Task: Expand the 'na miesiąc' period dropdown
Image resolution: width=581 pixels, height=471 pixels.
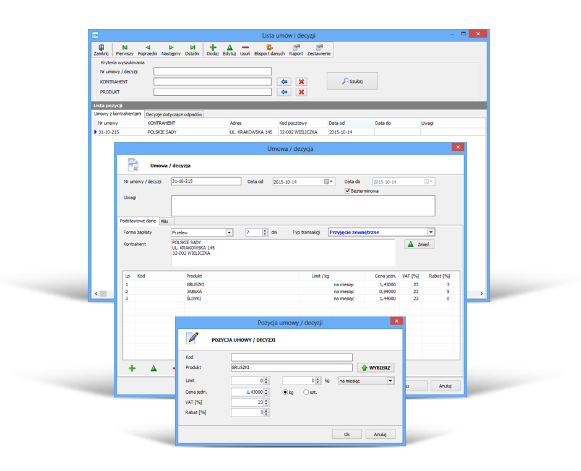Action: tap(390, 381)
